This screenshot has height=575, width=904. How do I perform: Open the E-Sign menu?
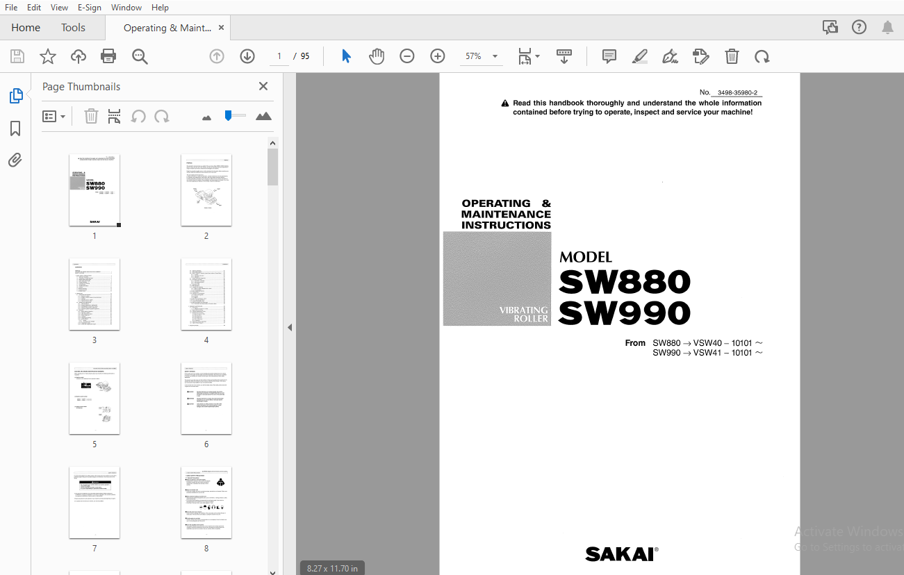[x=90, y=8]
